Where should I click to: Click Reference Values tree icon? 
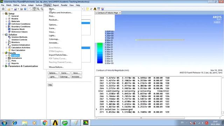pos(9,32)
